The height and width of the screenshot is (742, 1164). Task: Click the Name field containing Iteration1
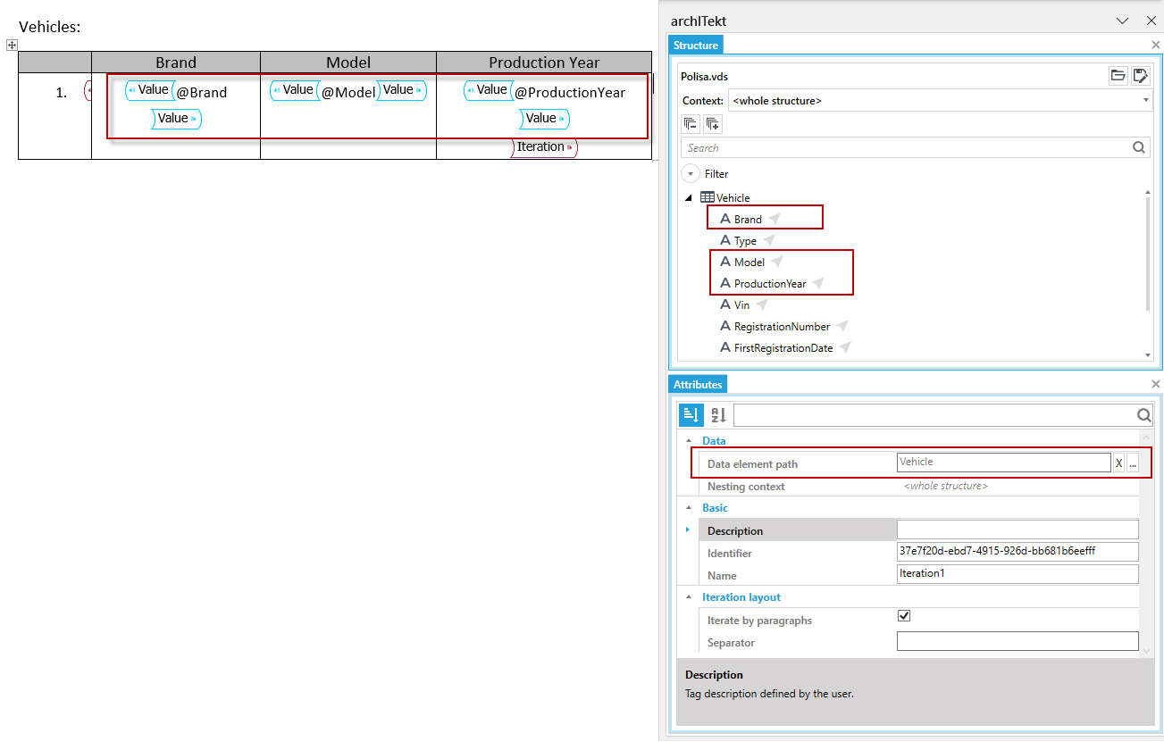click(x=1017, y=574)
